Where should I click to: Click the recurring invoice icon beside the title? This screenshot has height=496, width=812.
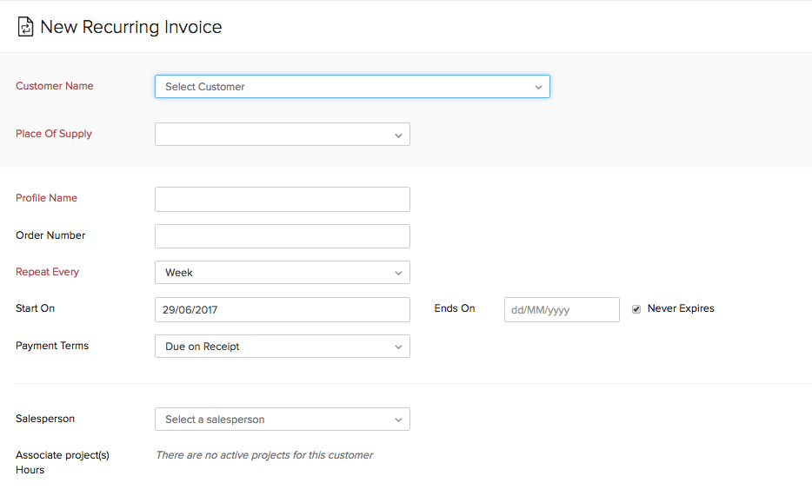pyautogui.click(x=25, y=27)
